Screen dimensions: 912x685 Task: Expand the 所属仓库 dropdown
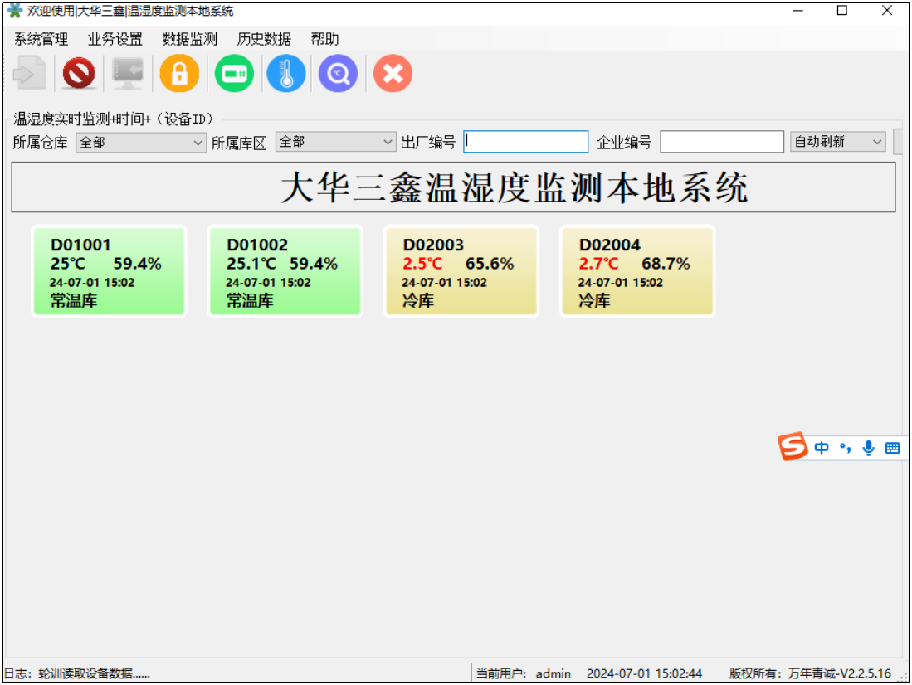coord(140,143)
